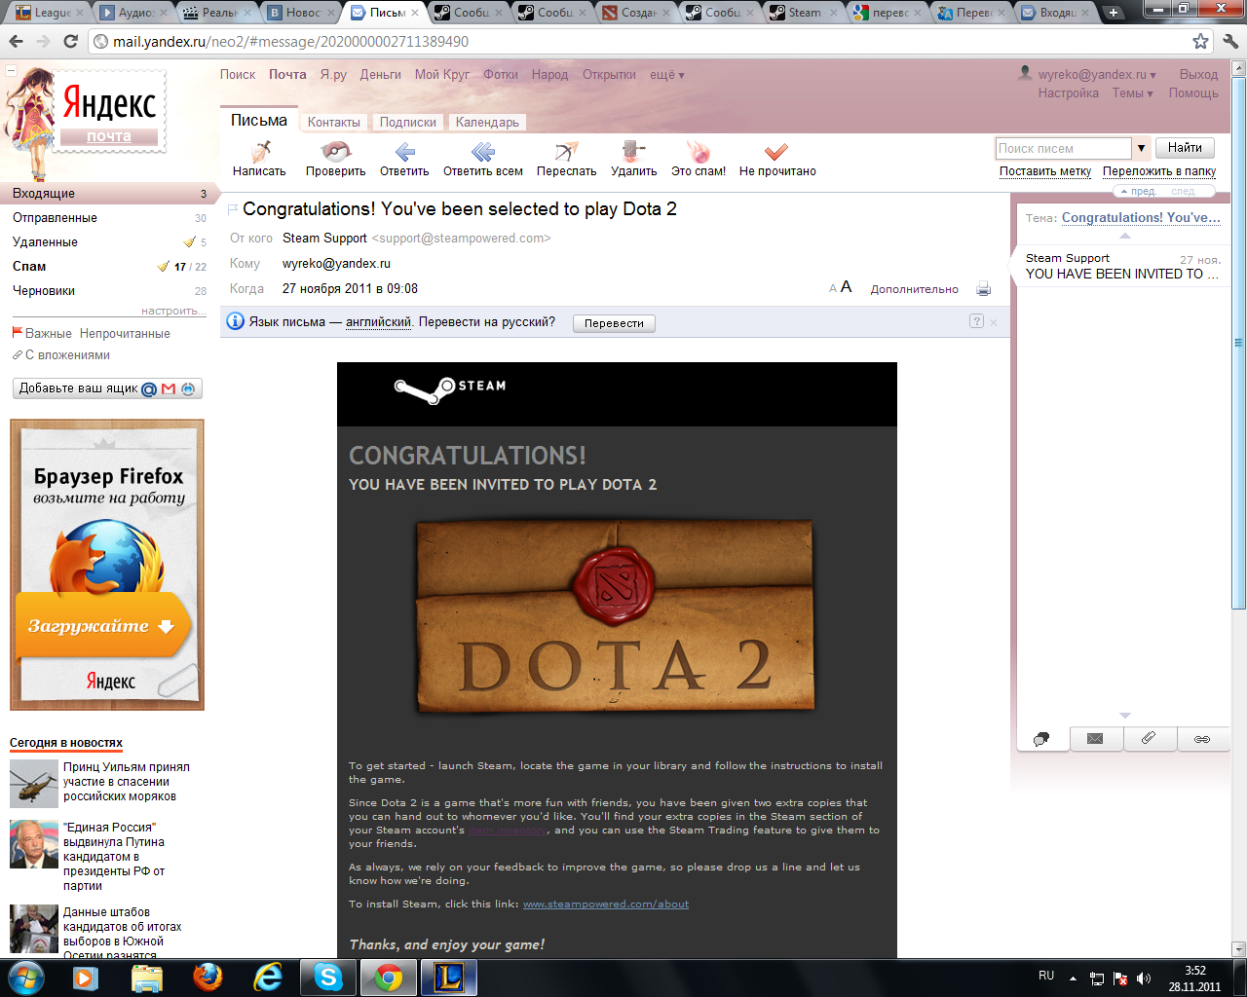Image resolution: width=1247 pixels, height=997 pixels.
Task: Open the Входящие folder
Action: pyautogui.click(x=110, y=193)
